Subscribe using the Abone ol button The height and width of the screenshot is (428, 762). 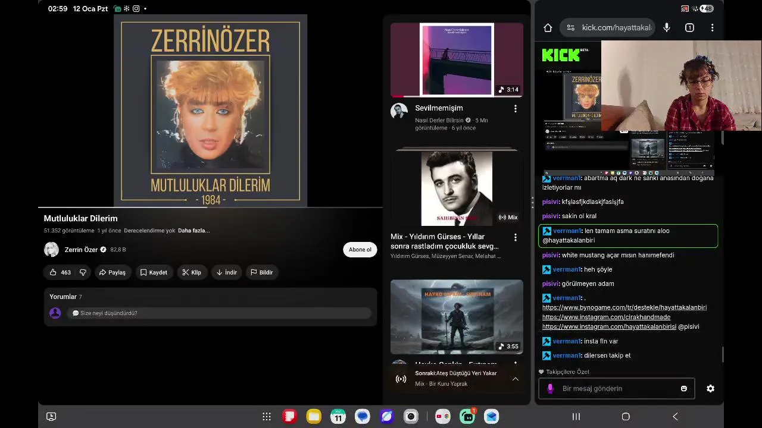[360, 250]
